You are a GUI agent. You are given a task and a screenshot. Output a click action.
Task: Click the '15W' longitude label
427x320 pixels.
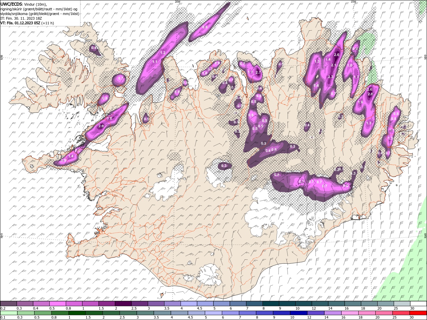(x=353, y=2)
